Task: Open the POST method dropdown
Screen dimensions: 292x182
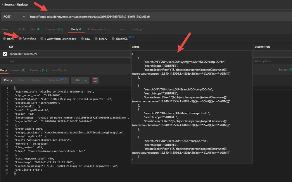Action: coord(14,17)
